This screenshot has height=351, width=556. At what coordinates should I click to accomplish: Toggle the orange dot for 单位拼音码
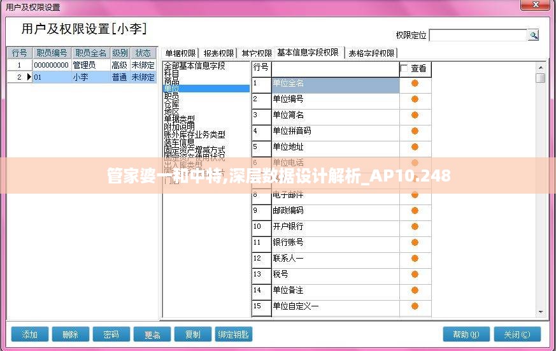(x=415, y=131)
